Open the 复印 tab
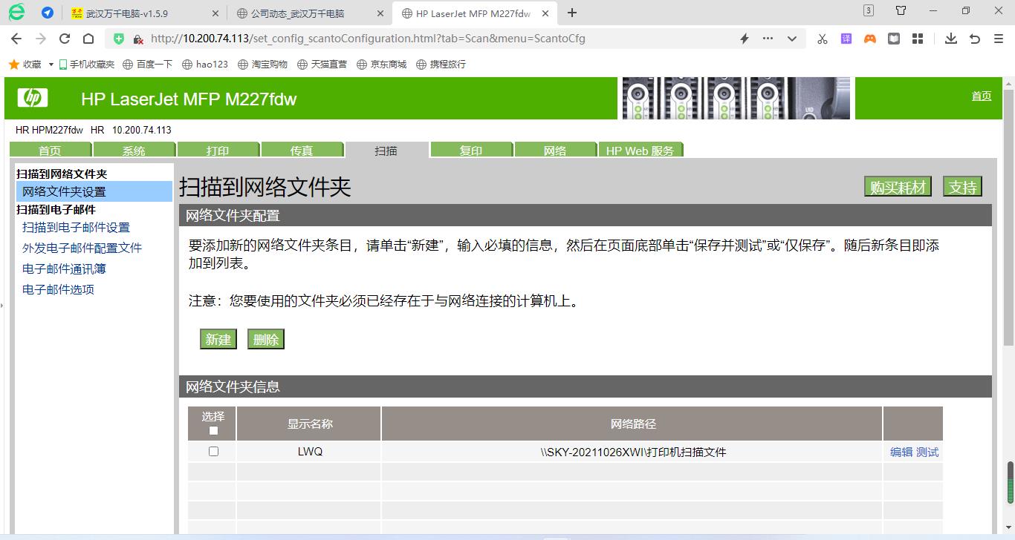This screenshot has width=1015, height=540. point(471,151)
